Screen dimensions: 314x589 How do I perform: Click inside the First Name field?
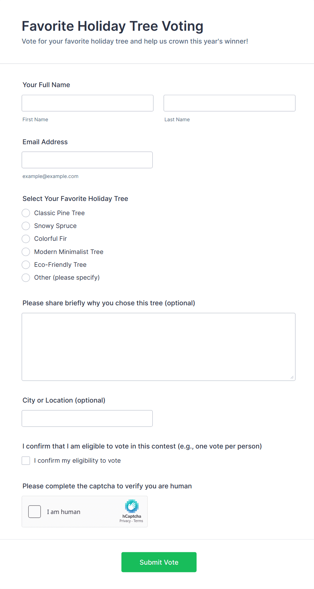point(87,103)
